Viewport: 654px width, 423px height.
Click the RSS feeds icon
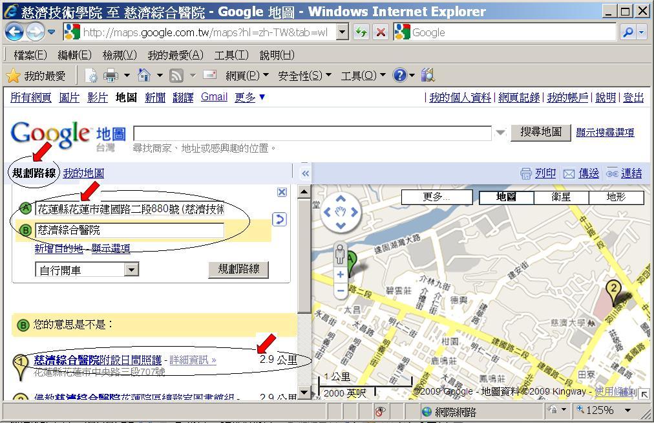176,76
